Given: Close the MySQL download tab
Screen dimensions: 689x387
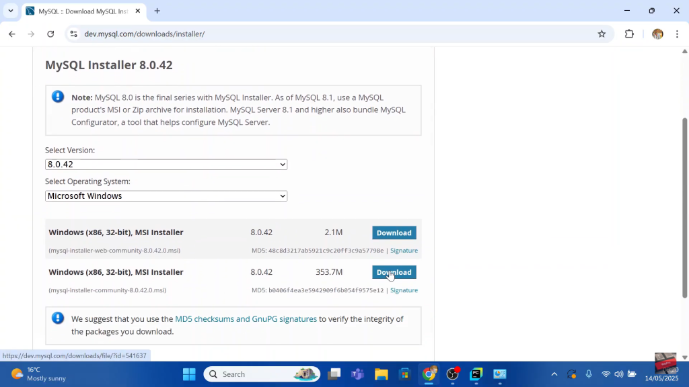Looking at the screenshot, I should click(x=137, y=11).
